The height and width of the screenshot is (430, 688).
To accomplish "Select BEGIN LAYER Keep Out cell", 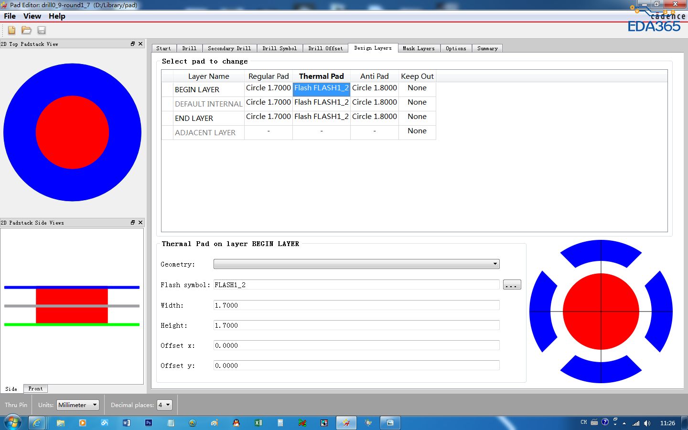I will tap(417, 88).
